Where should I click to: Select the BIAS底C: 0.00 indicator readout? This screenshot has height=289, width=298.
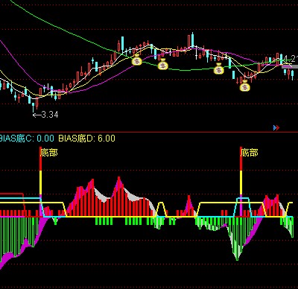pyautogui.click(x=27, y=139)
